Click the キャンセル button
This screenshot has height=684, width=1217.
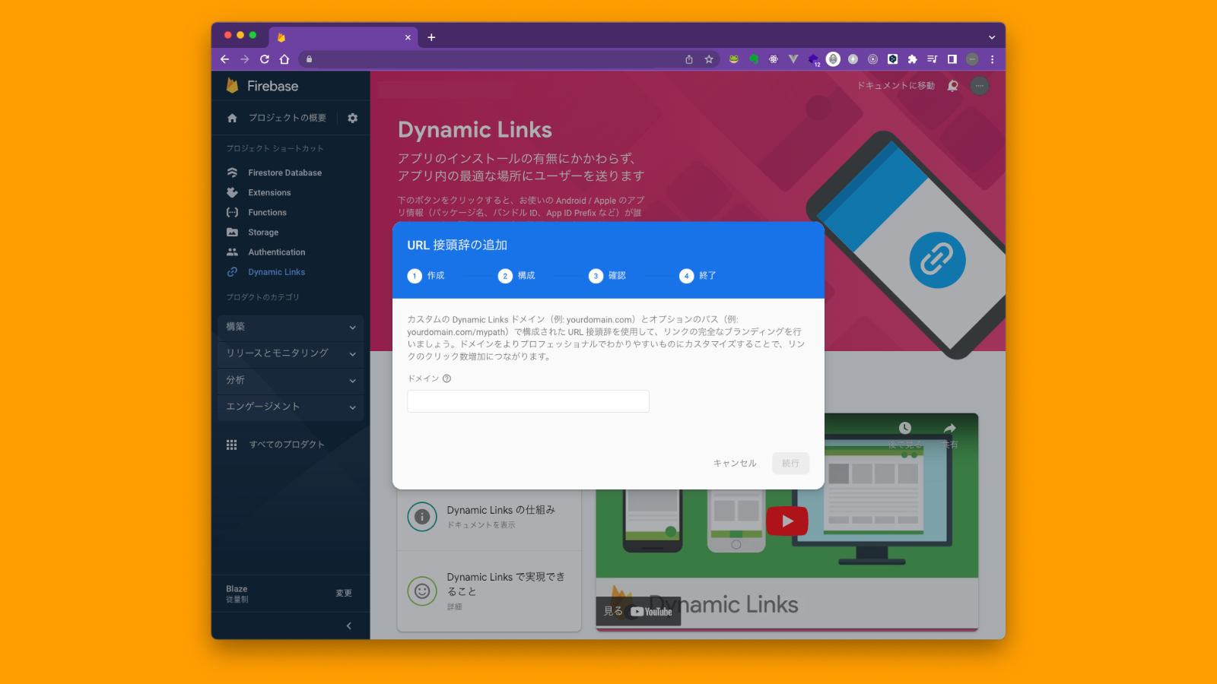coord(735,463)
